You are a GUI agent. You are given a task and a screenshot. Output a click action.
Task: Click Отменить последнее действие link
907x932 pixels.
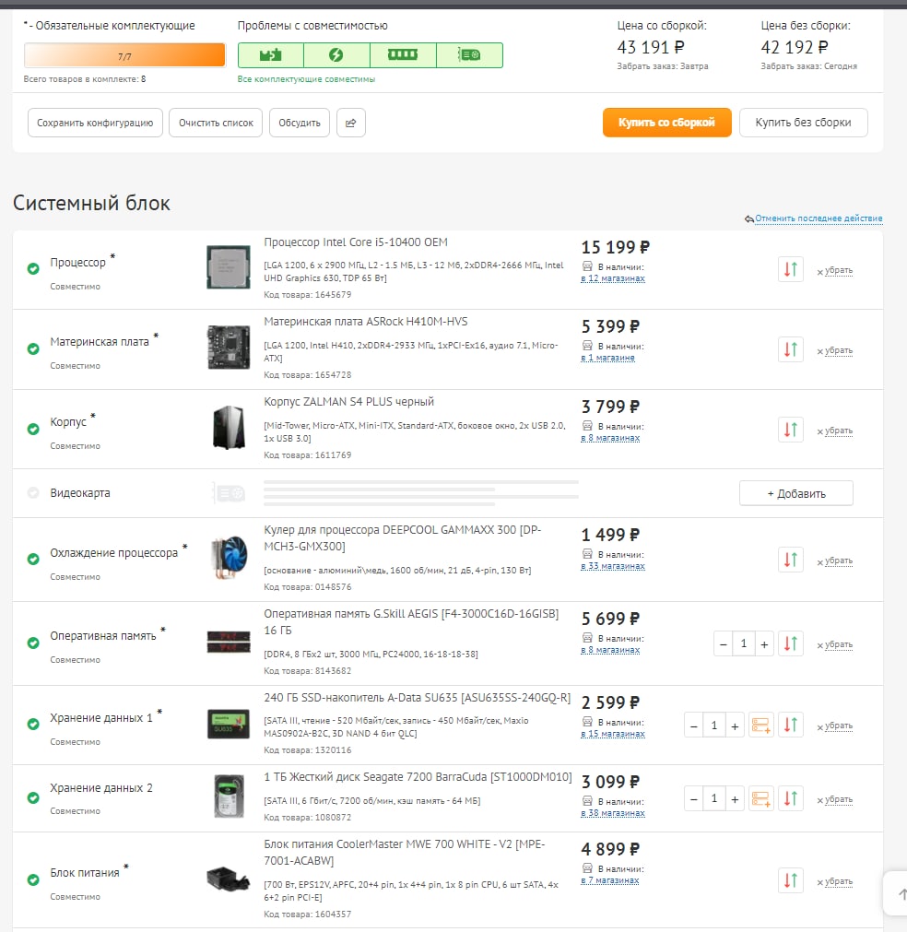point(819,218)
